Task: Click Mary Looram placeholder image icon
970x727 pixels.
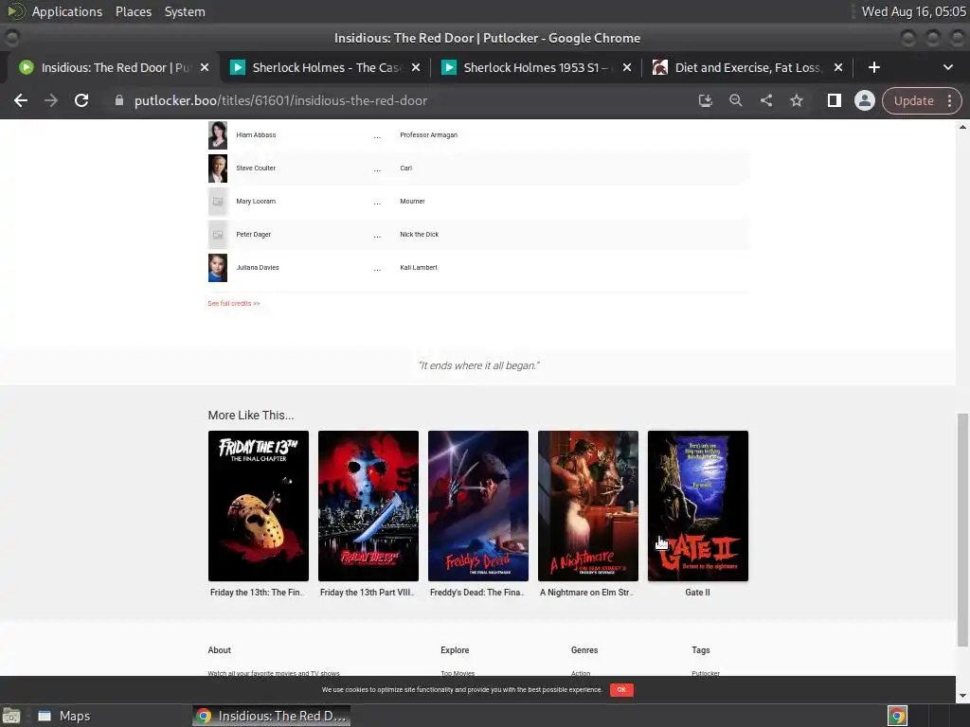Action: click(218, 202)
